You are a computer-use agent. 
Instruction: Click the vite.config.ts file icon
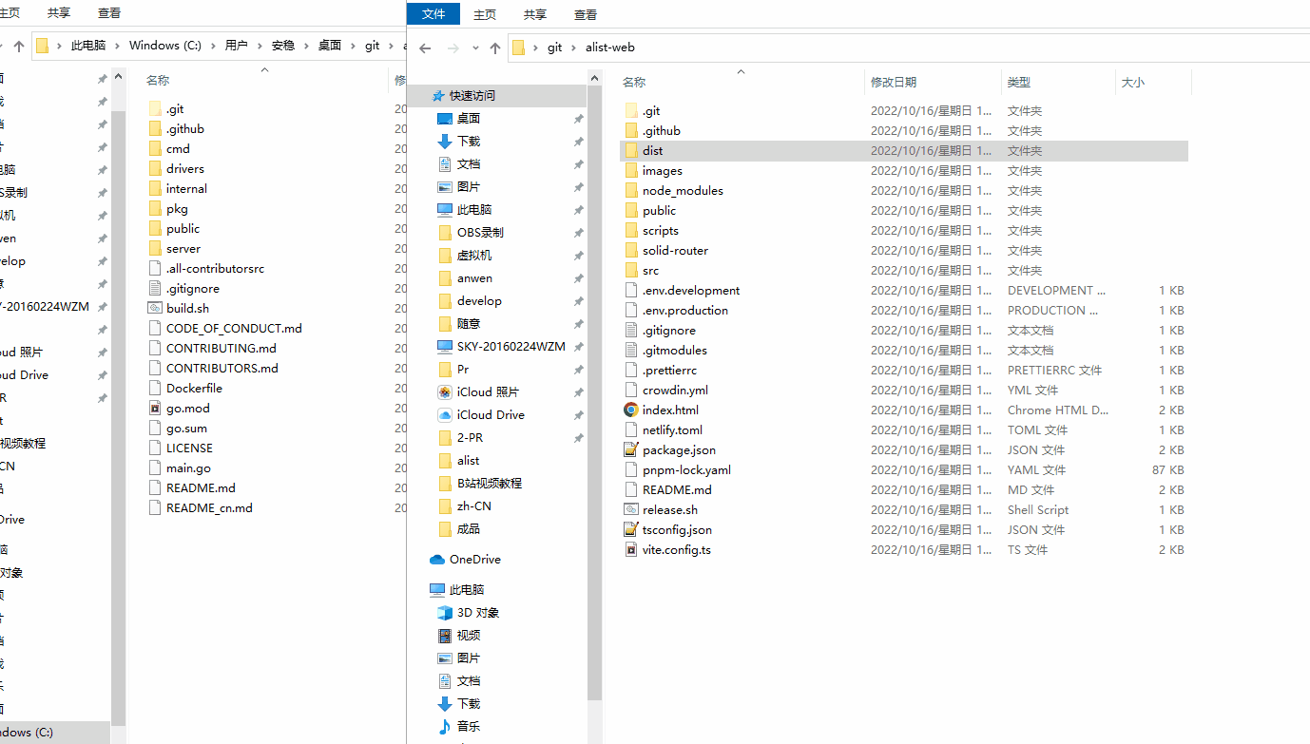(631, 550)
